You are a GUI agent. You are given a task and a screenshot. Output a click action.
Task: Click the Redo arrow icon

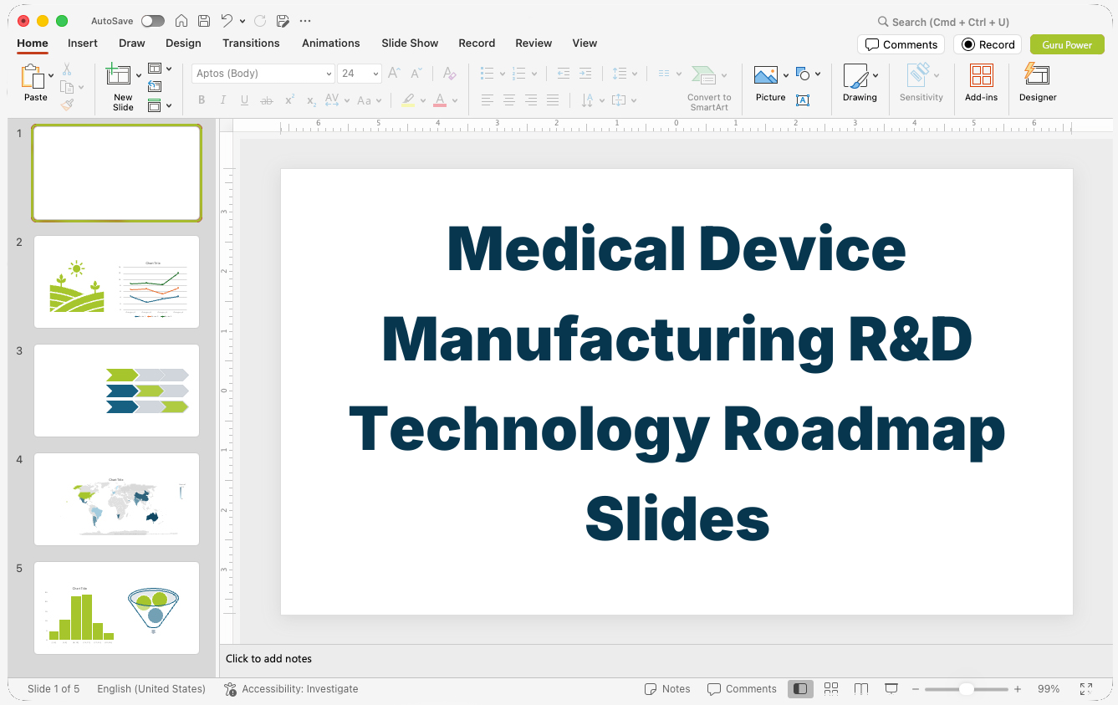click(260, 21)
